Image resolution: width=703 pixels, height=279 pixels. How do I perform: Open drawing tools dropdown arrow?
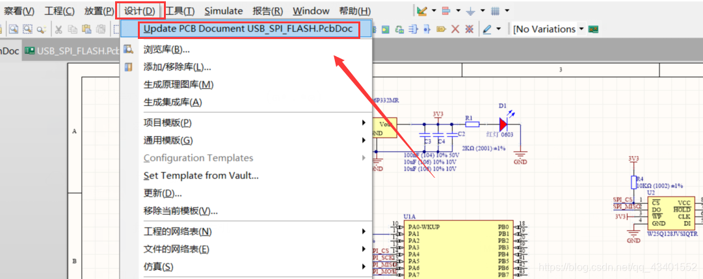coord(434,10)
